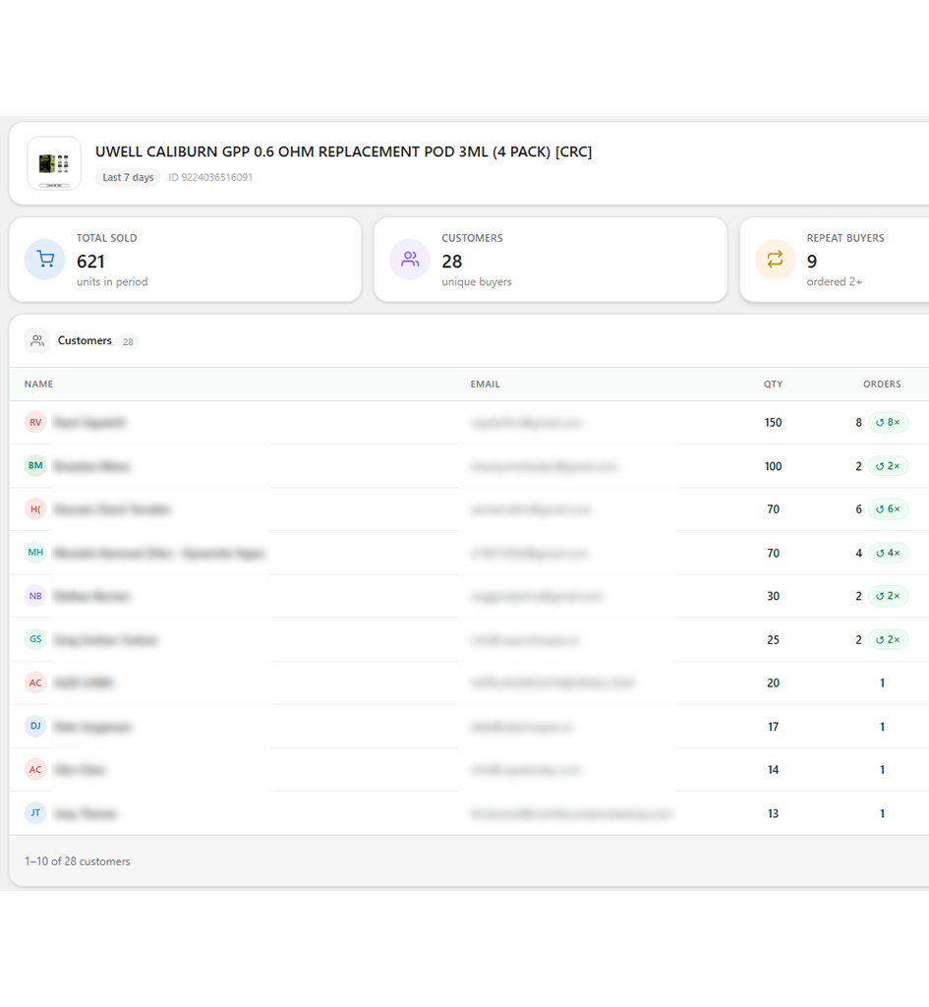Screen dimensions: 929x1007
Task: Click the UWELL CALIBURN product title
Action: tap(343, 151)
